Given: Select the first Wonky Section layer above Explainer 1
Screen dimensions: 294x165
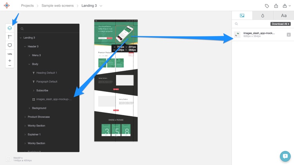Looking at the screenshot, I should 36,126.
